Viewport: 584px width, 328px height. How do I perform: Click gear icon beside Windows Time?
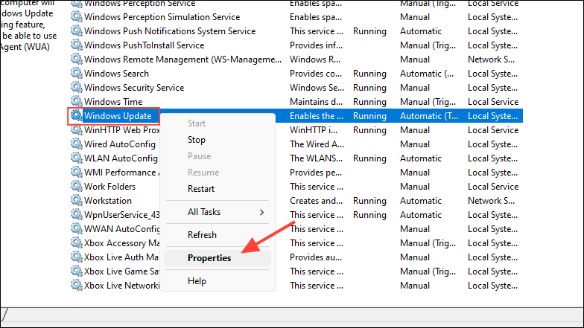76,101
